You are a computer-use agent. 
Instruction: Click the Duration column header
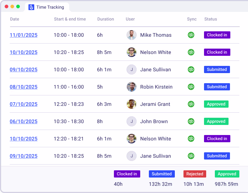pos(106,19)
